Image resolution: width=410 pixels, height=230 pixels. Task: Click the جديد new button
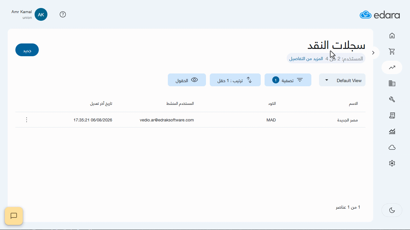[27, 50]
